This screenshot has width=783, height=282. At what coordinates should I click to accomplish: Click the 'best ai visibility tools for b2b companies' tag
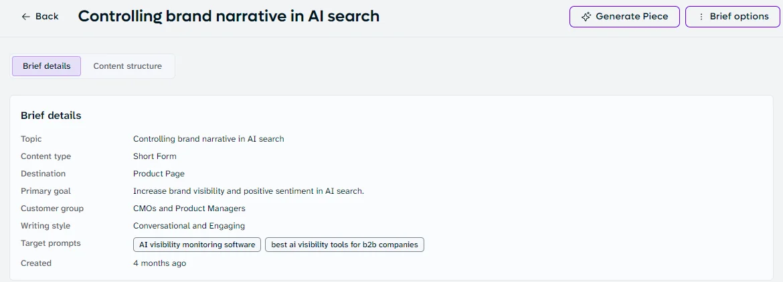tap(344, 245)
